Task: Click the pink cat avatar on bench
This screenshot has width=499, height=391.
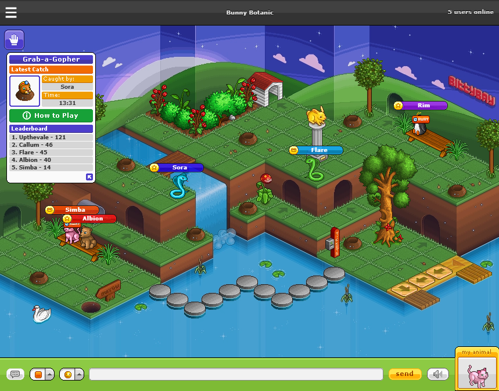Action: pos(72,234)
